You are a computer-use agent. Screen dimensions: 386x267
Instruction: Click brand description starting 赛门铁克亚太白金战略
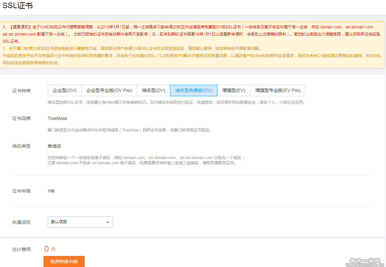(x=129, y=130)
